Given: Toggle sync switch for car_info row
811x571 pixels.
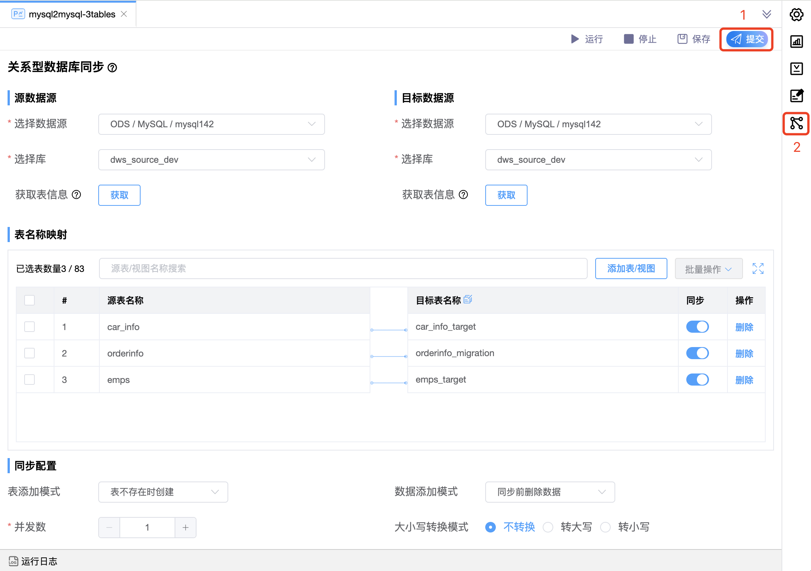Looking at the screenshot, I should click(x=697, y=327).
